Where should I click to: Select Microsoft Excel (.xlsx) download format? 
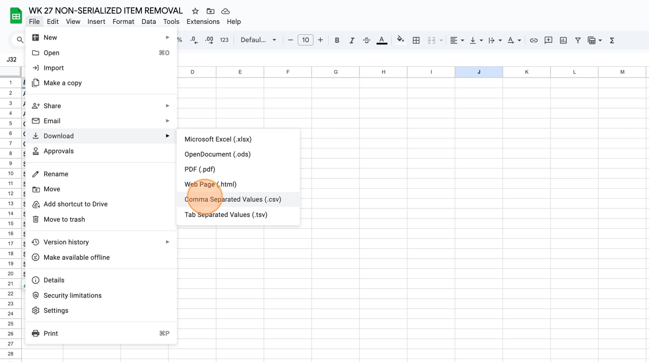pyautogui.click(x=218, y=139)
